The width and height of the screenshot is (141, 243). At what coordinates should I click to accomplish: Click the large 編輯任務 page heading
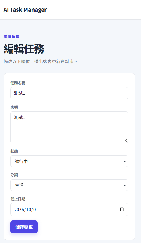pyautogui.click(x=24, y=49)
